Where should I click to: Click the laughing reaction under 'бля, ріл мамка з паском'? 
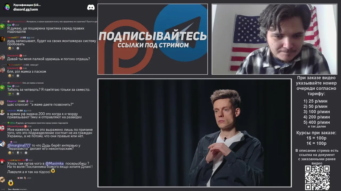tap(11, 76)
